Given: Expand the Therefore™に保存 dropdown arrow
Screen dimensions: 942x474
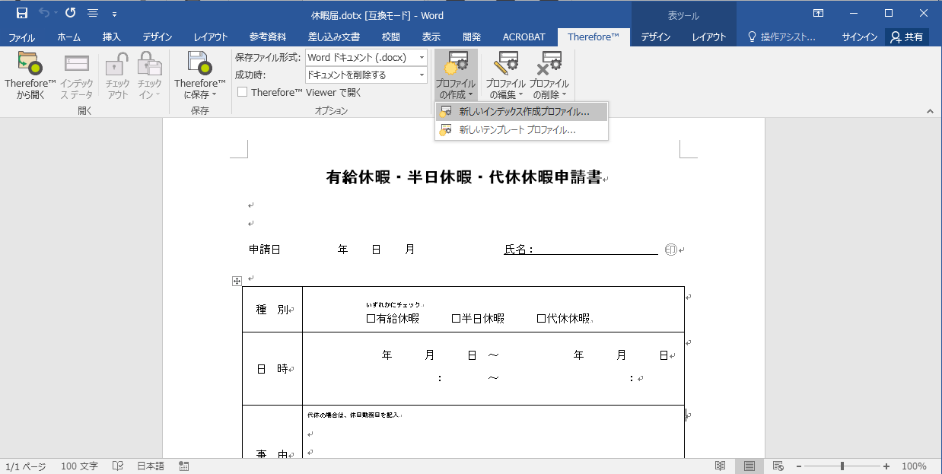Looking at the screenshot, I should [x=215, y=95].
